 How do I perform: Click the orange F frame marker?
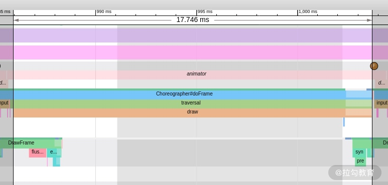click(x=374, y=66)
